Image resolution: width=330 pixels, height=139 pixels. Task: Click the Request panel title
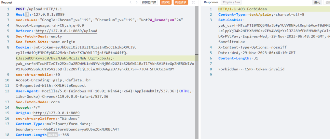pos(7,2)
